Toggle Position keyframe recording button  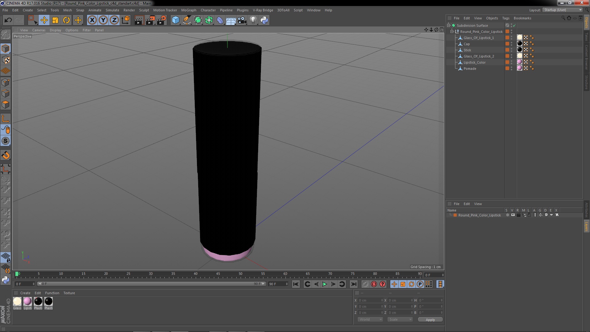click(394, 284)
